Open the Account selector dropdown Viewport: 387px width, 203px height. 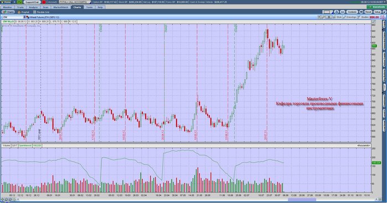75,2
